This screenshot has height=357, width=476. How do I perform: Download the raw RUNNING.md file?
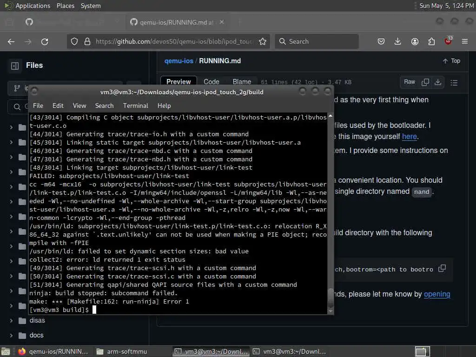pyautogui.click(x=438, y=82)
